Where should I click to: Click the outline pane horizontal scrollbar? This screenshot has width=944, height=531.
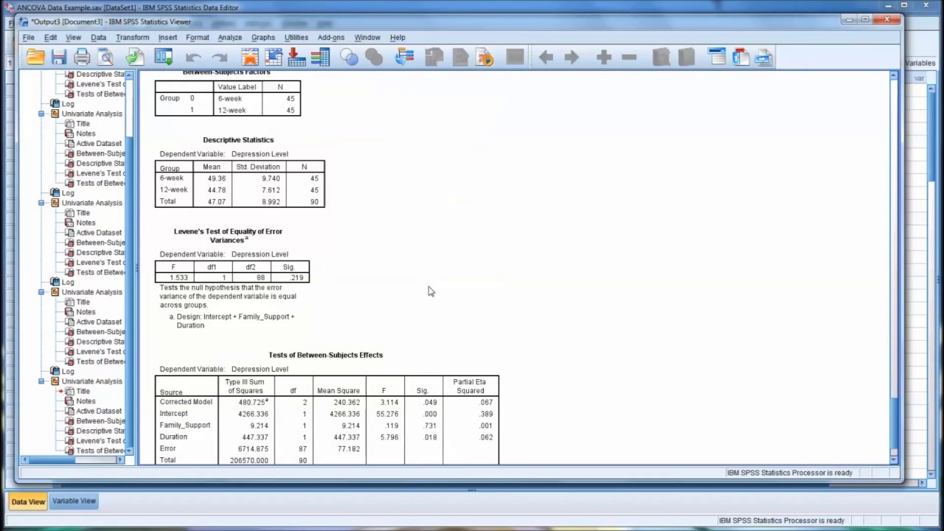74,459
